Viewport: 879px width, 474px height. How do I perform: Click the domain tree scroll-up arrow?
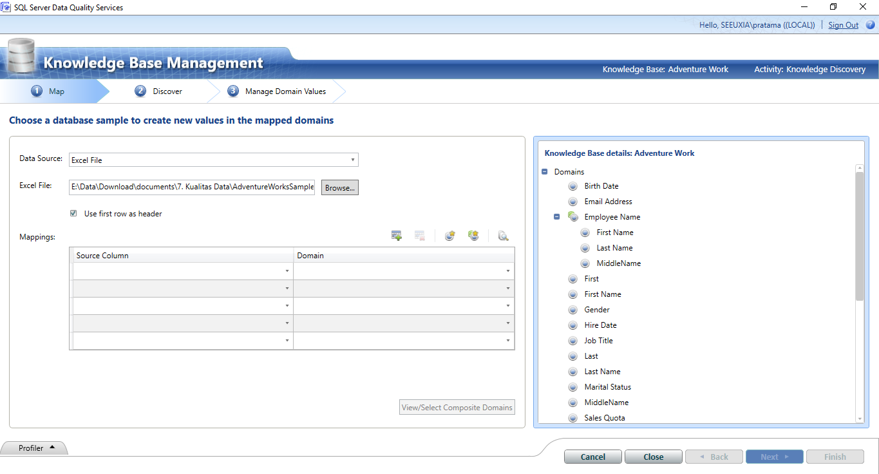pyautogui.click(x=859, y=168)
